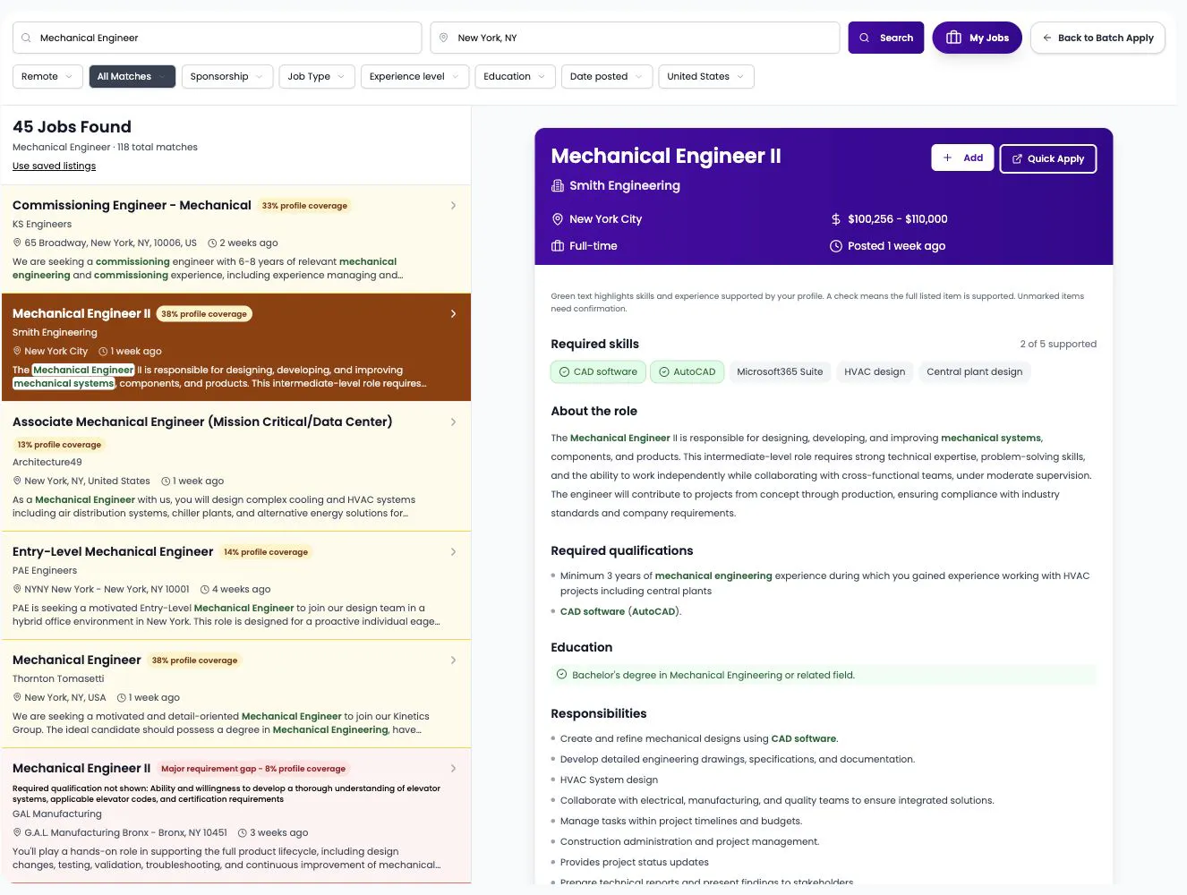Open My Jobs
1187x895 pixels.
pyautogui.click(x=977, y=38)
